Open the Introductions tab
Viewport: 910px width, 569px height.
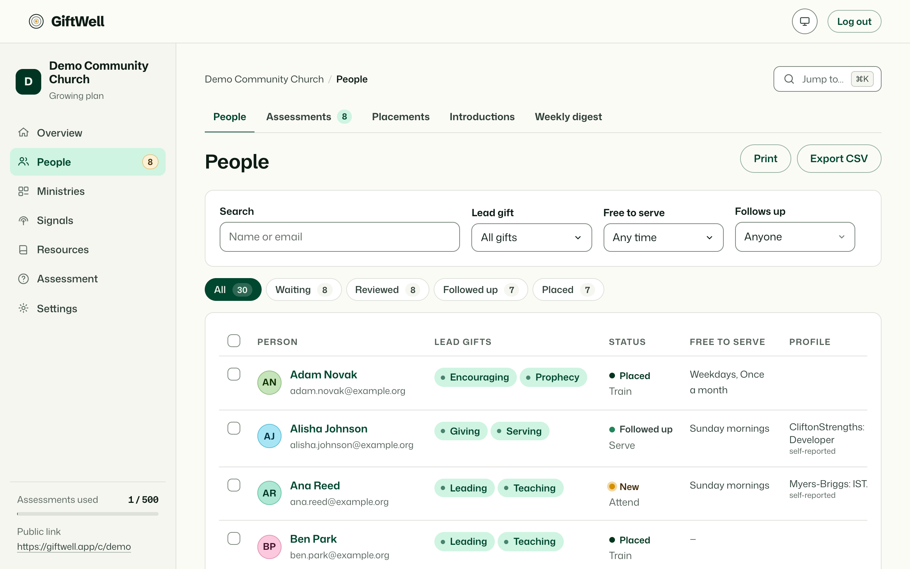(482, 117)
